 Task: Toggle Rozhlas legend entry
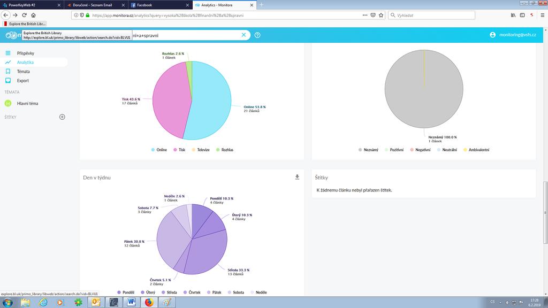click(225, 150)
